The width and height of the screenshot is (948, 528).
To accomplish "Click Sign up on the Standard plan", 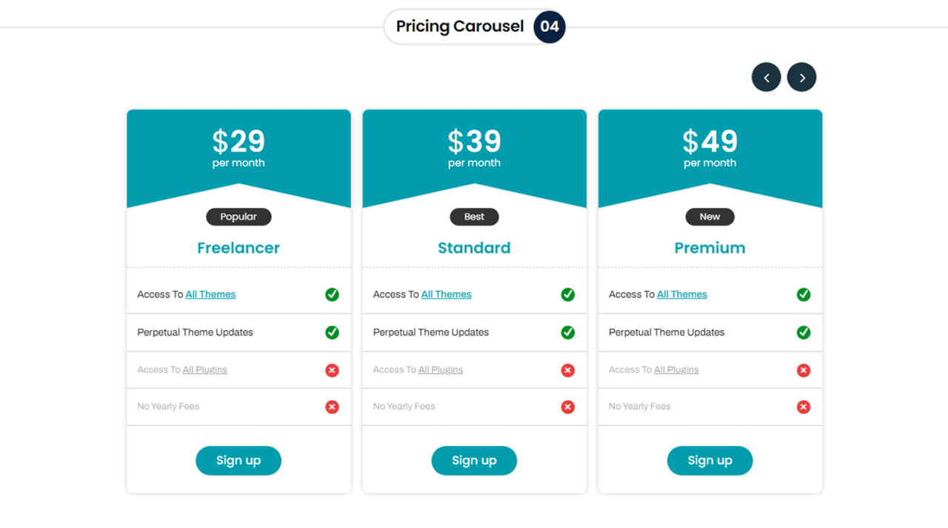I will click(x=474, y=460).
